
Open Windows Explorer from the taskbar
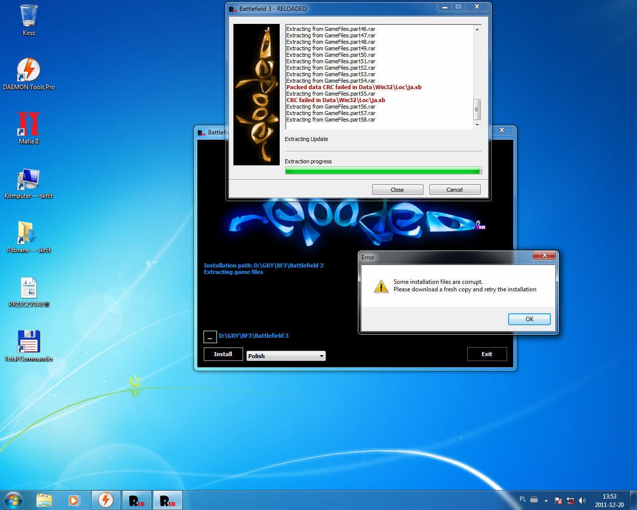point(44,500)
